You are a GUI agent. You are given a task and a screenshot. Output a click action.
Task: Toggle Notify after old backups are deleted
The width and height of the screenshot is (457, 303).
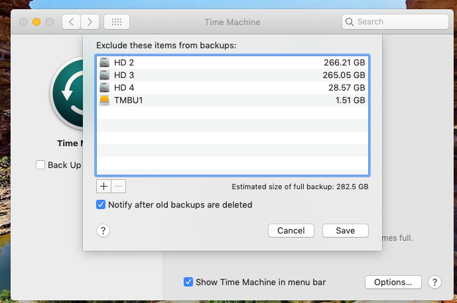tap(101, 204)
